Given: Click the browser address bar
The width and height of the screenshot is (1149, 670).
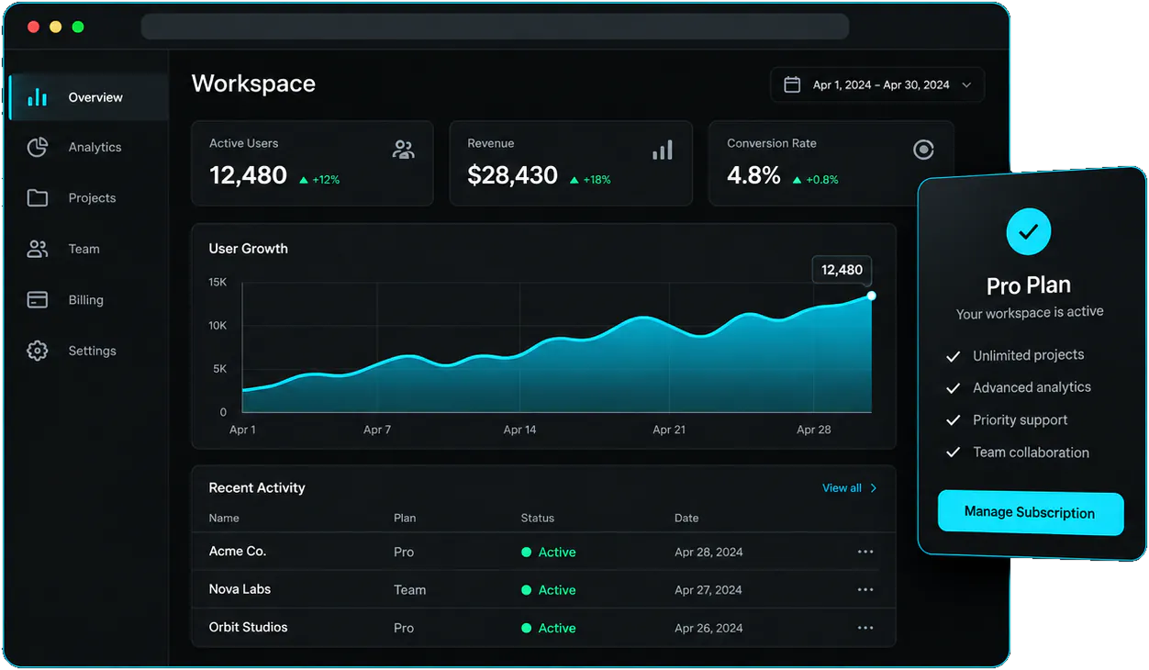Looking at the screenshot, I should tap(495, 27).
